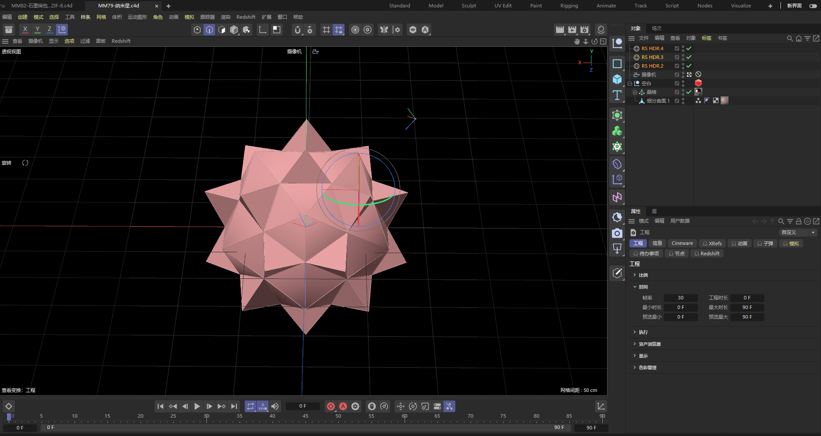Expand the 显示 attribute section
The height and width of the screenshot is (436, 821).
coord(635,356)
